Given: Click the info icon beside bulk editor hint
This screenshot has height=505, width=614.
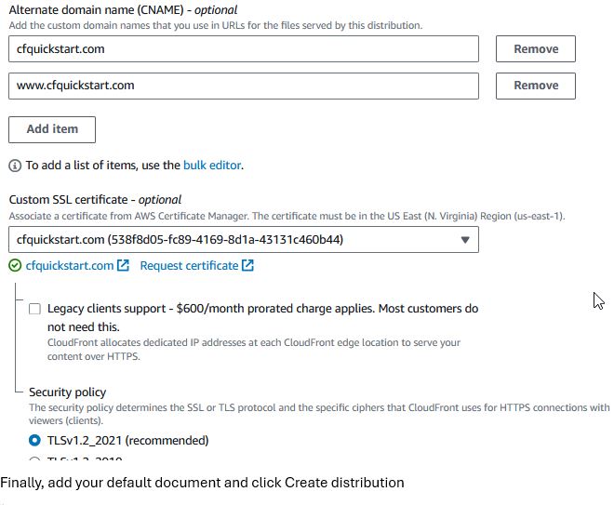Looking at the screenshot, I should coord(15,166).
